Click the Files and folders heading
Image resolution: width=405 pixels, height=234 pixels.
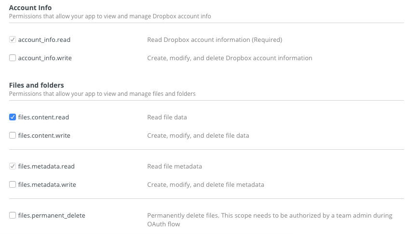[x=37, y=85]
